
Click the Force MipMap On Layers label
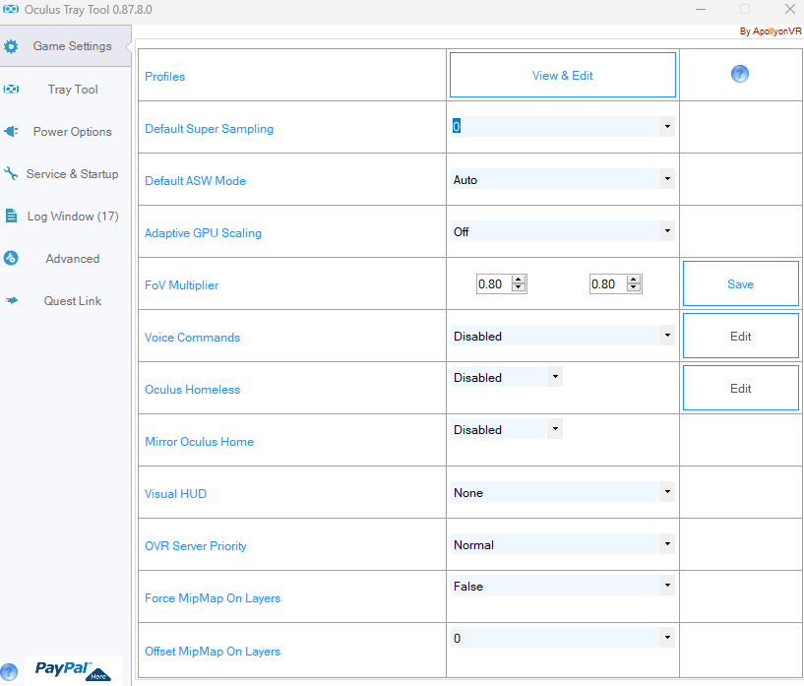(213, 598)
